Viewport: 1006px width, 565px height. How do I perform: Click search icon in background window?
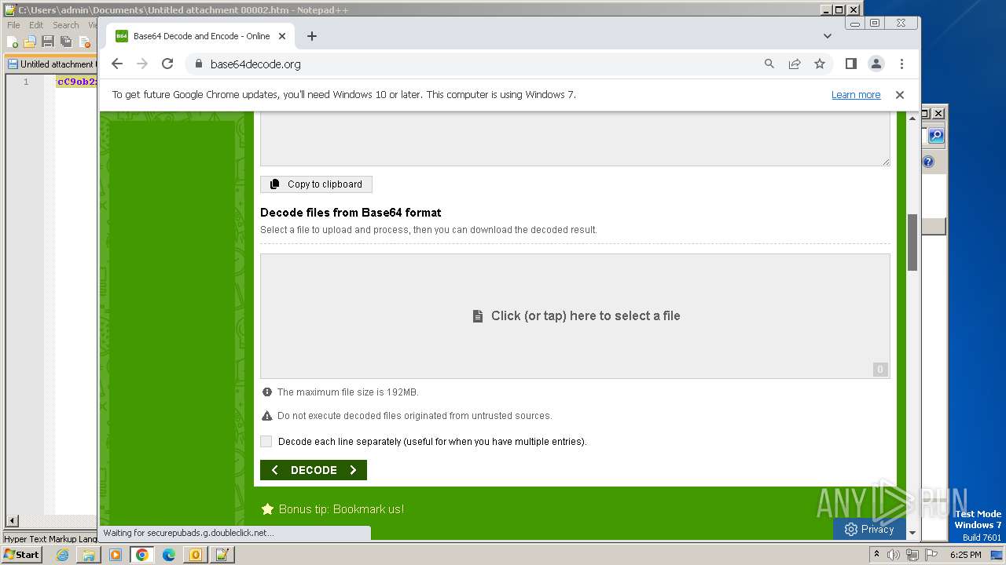(935, 136)
